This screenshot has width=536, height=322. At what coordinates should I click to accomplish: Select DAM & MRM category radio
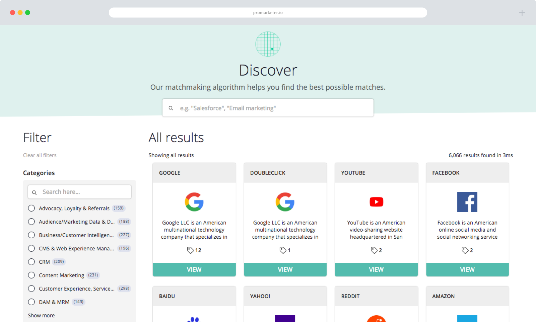pyautogui.click(x=31, y=302)
